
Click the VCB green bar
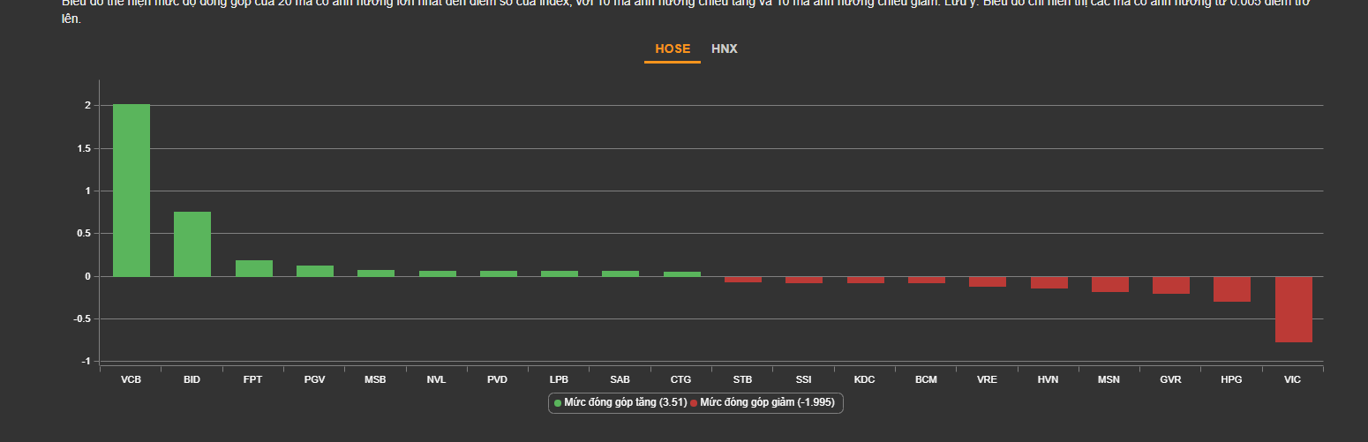coord(132,190)
